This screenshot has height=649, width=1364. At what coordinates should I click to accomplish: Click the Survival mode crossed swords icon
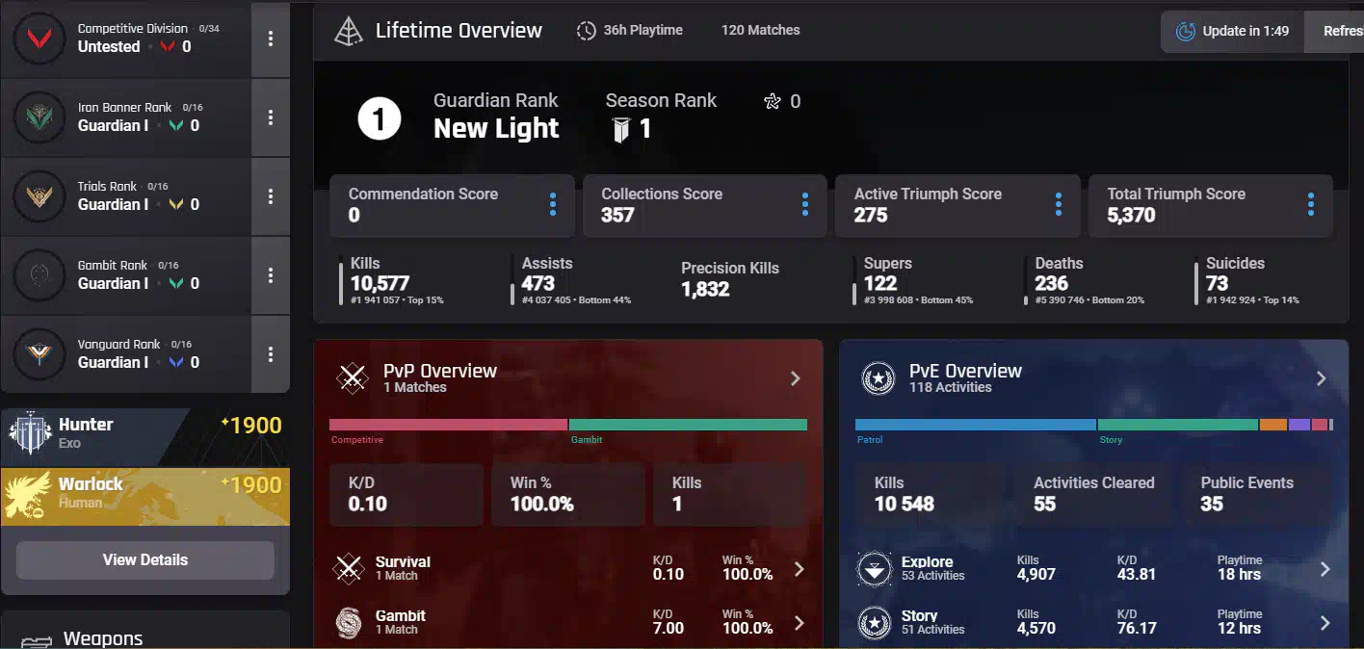(x=348, y=568)
